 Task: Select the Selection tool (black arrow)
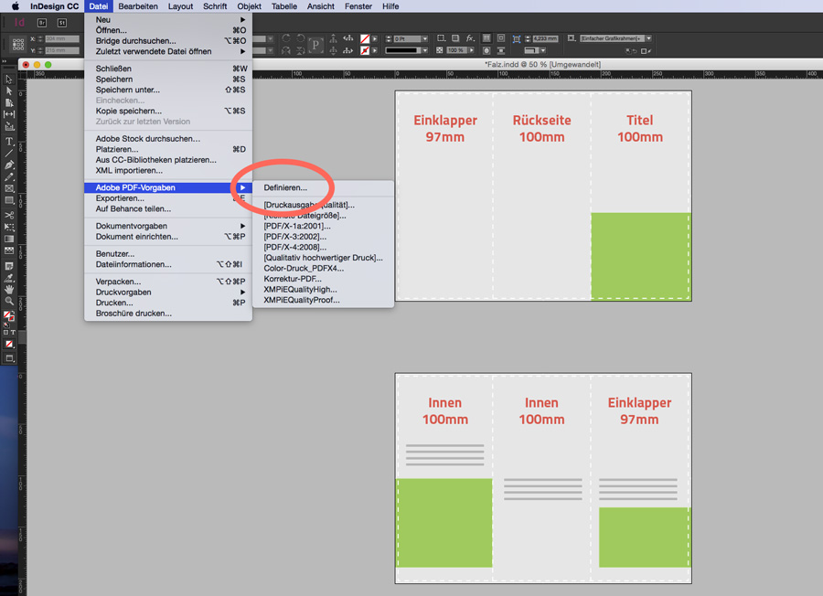9,80
